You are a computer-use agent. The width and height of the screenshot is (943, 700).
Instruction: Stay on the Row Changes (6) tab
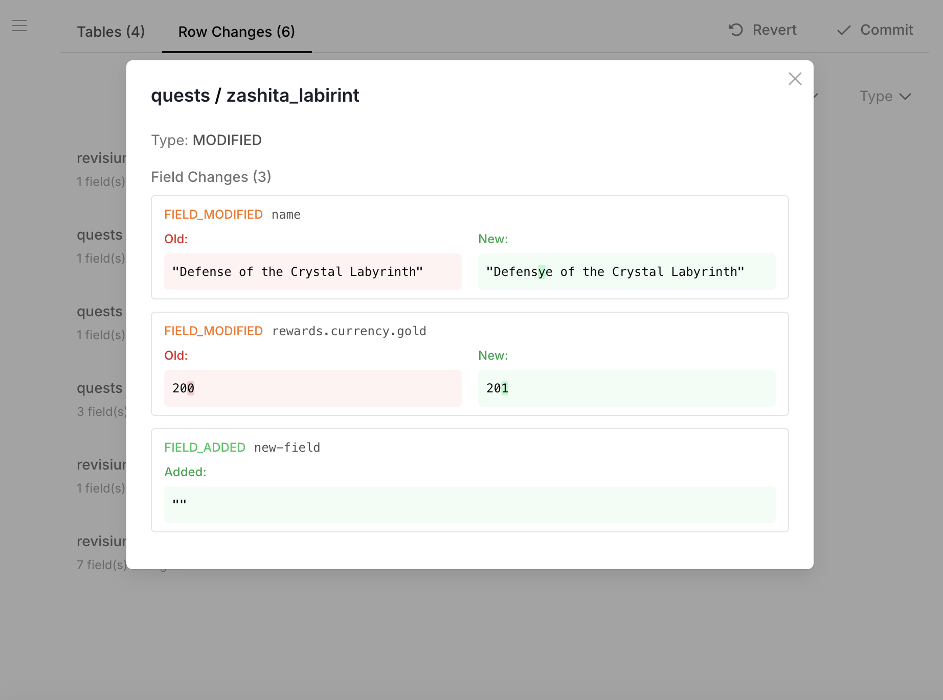point(236,32)
